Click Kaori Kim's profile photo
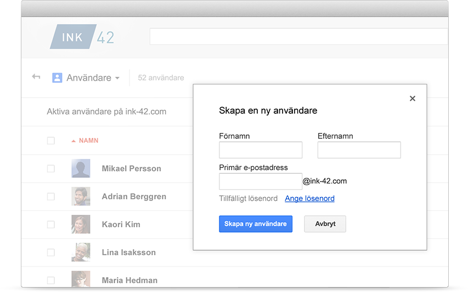Screen dimensions: 468x292 click(81, 224)
